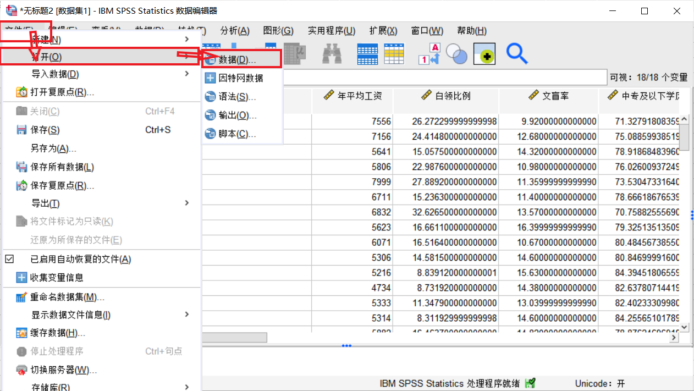Click 保存(S) with the floppy disk icon
The height and width of the screenshot is (391, 694).
coord(101,130)
